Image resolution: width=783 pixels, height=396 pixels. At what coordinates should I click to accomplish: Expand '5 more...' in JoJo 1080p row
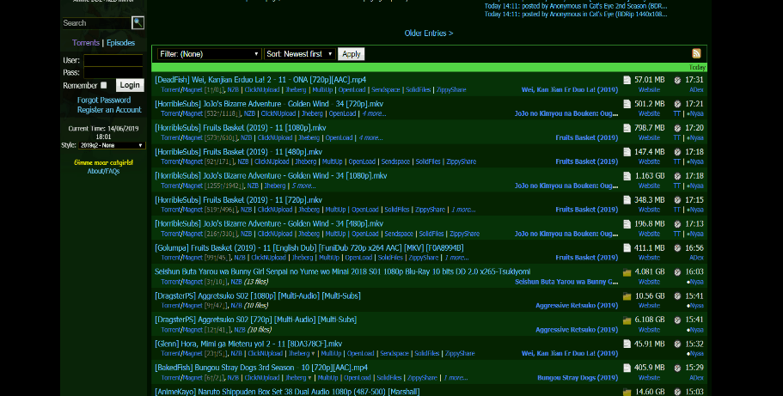303,186
